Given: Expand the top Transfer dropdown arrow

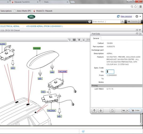Looking at the screenshot, I should coord(140,21).
